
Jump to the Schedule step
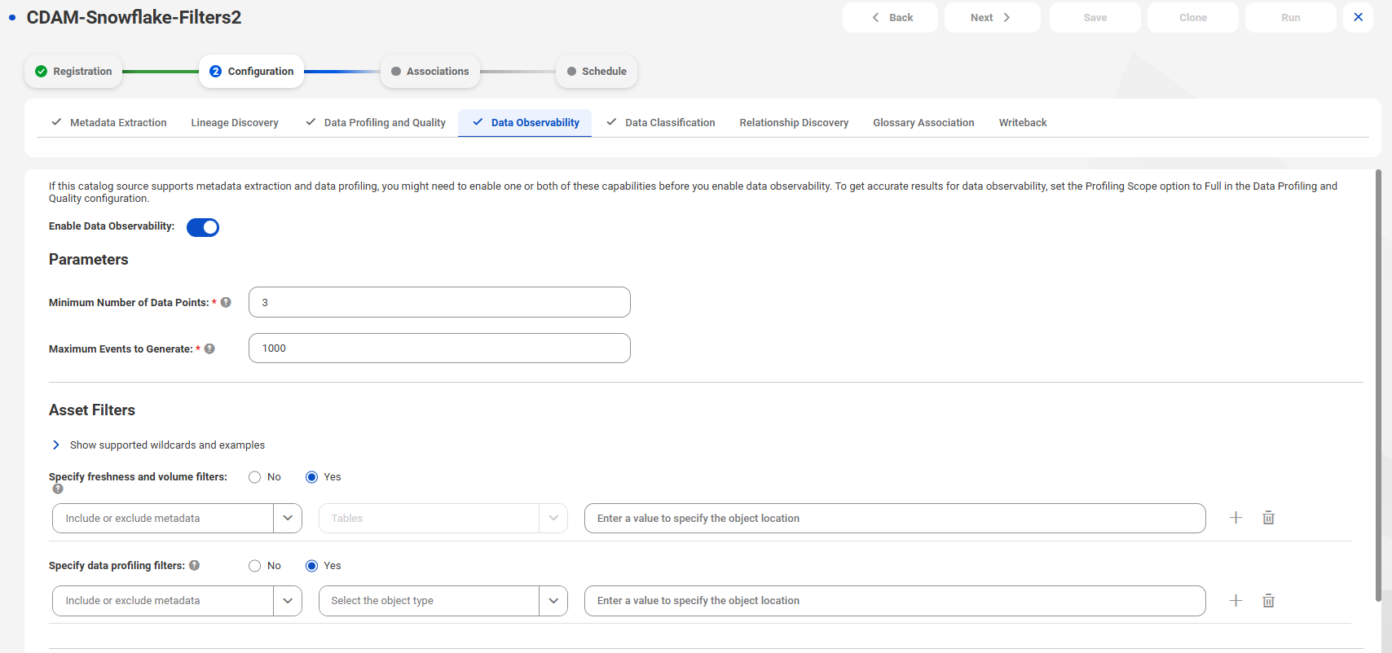point(597,72)
